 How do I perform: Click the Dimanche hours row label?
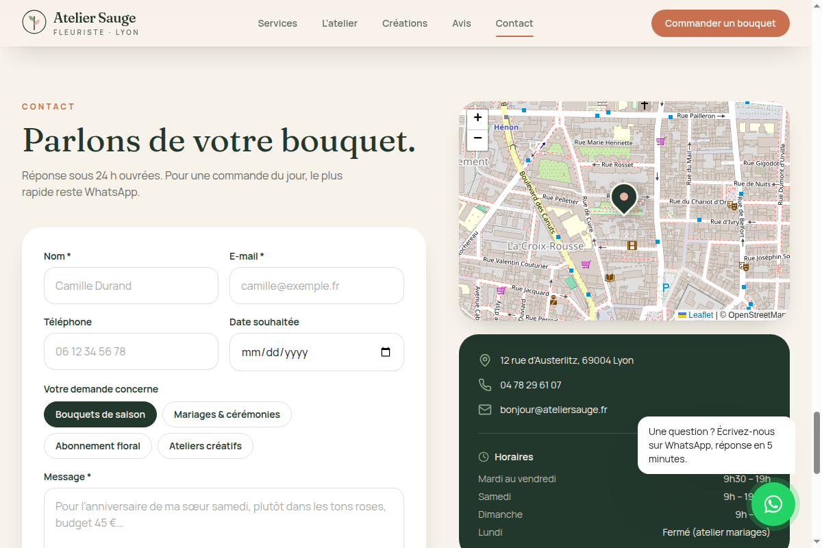click(x=500, y=514)
